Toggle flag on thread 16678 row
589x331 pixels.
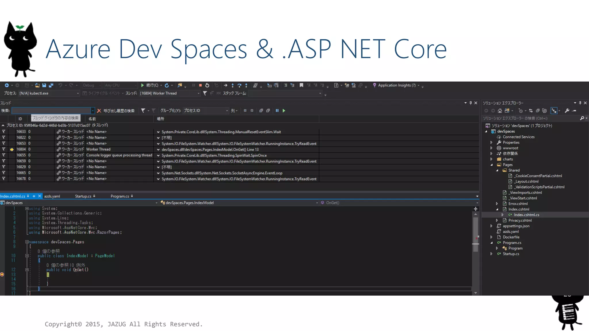[4, 179]
